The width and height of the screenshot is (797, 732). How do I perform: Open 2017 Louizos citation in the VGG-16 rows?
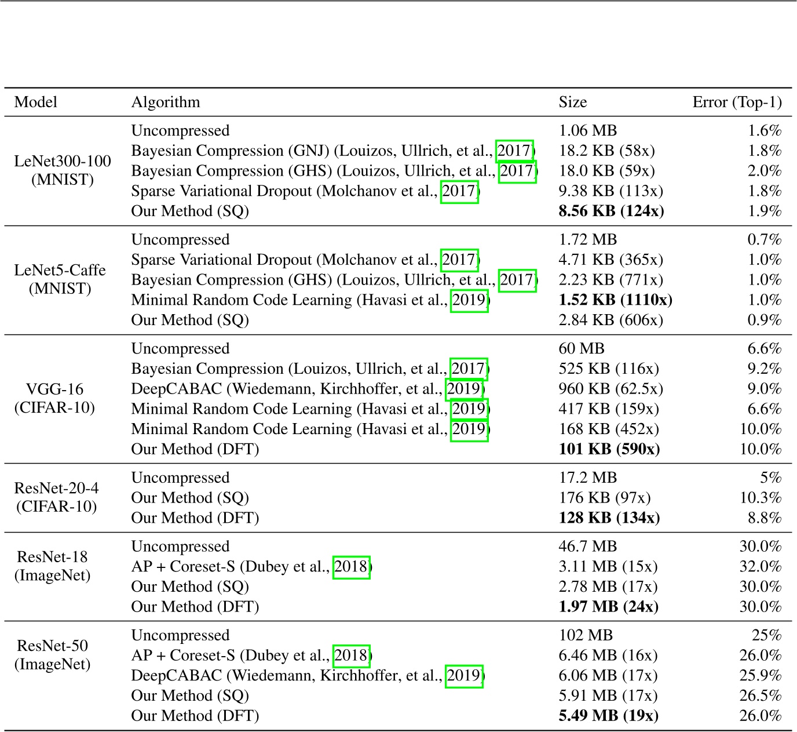468,369
